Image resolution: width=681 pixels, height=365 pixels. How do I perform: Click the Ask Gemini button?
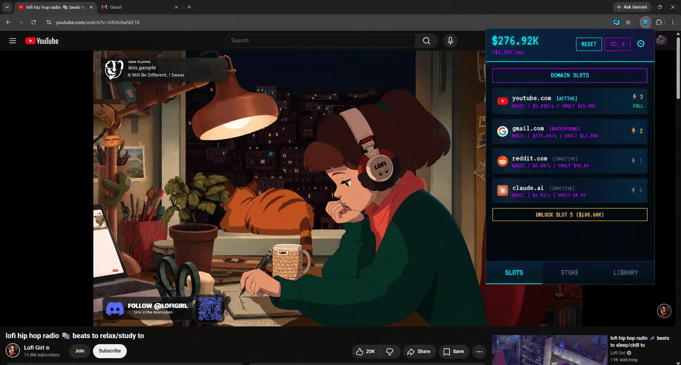click(x=631, y=7)
